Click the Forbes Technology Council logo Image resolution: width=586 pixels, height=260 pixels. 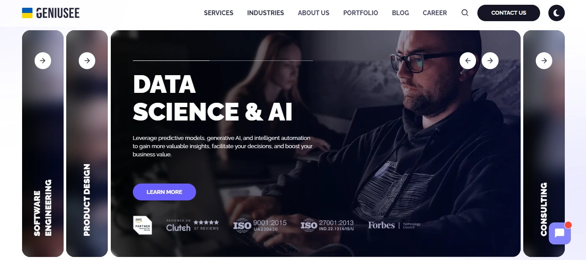pos(394,225)
